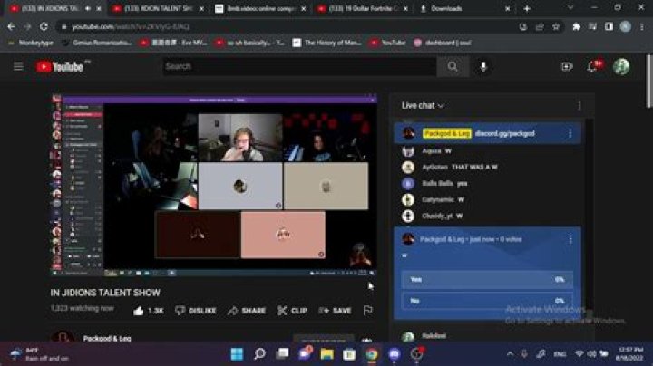
Task: Click the Share button under the video
Action: click(247, 311)
